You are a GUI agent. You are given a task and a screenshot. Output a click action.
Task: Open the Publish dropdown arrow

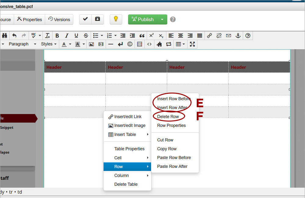pos(162,19)
